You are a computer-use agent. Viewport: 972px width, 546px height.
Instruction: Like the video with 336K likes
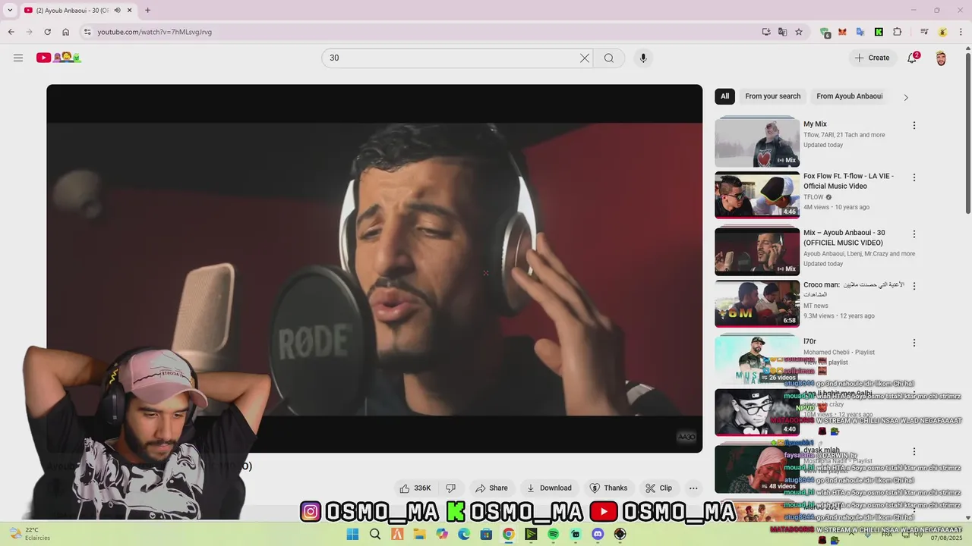point(415,488)
